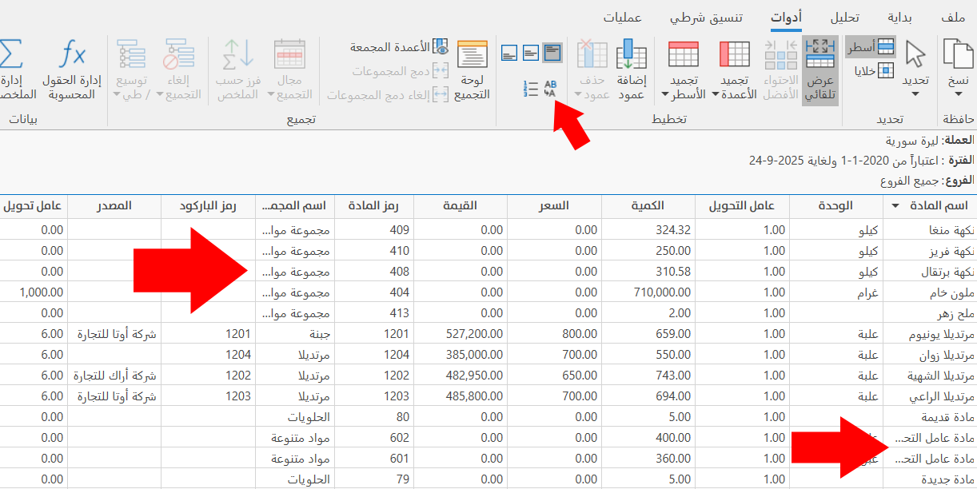Click the middle text alignment icon

click(x=531, y=54)
